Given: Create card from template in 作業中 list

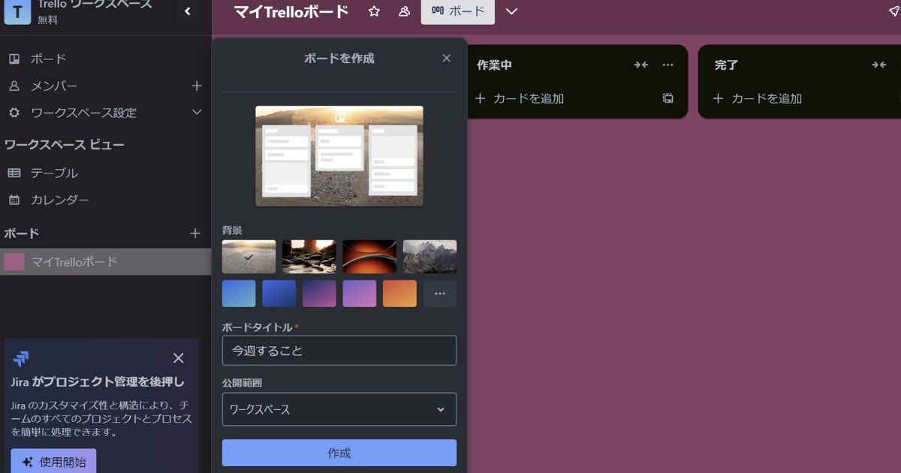Looking at the screenshot, I should tap(667, 98).
